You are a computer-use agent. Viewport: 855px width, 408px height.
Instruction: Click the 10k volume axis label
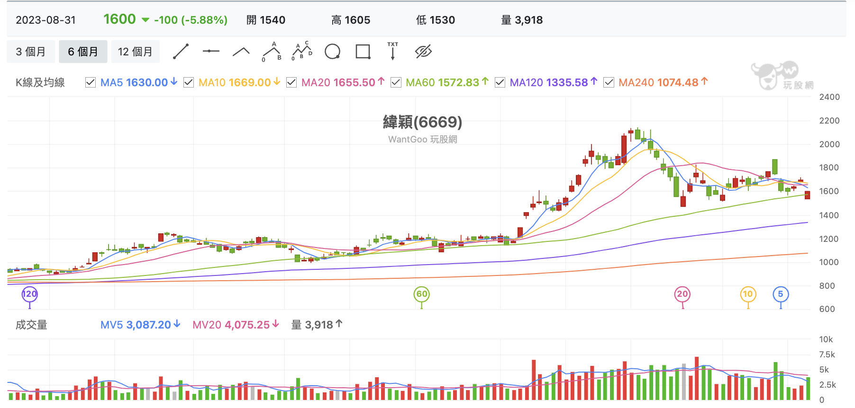click(826, 339)
